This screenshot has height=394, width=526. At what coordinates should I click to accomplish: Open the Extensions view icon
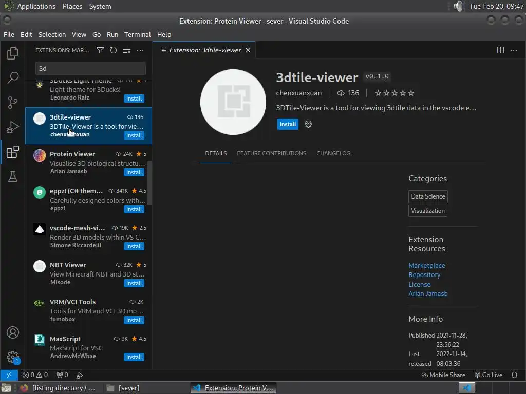coord(13,152)
